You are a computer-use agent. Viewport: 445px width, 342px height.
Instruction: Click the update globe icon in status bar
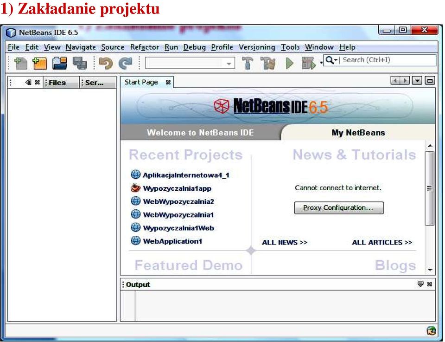[x=432, y=330]
